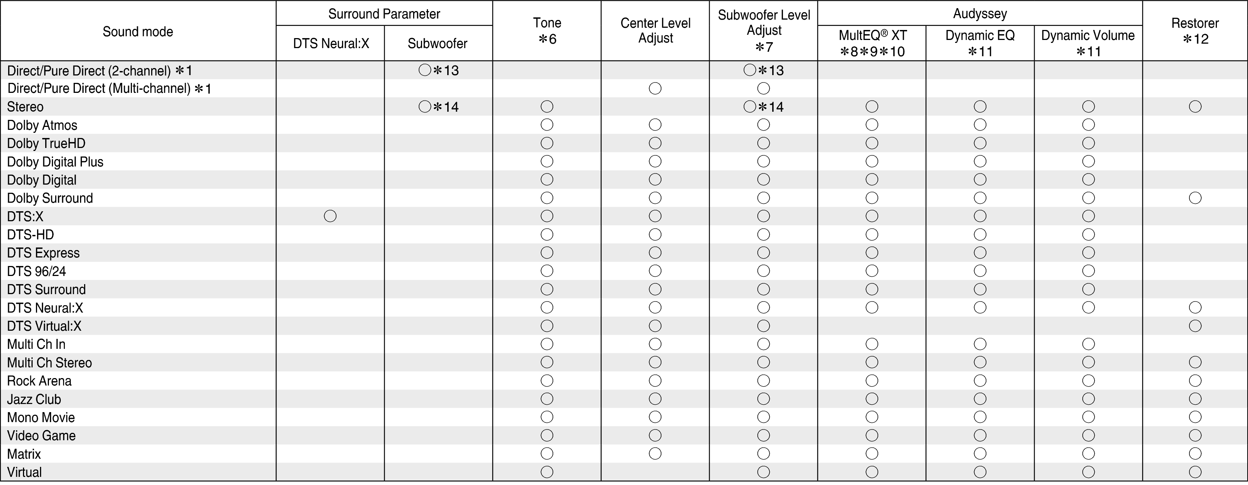Screen dimensions: 1248x485
Task: Select Surround Parameter Subwoofer circle marked *13
Action: 425,70
